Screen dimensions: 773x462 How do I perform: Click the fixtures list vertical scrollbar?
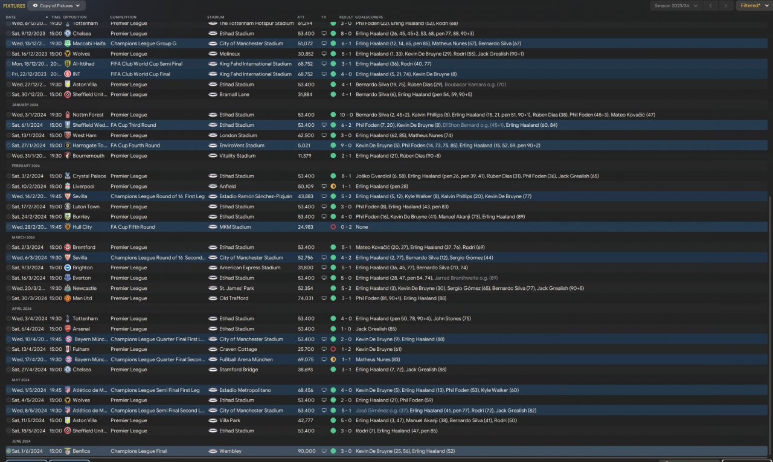click(771, 326)
